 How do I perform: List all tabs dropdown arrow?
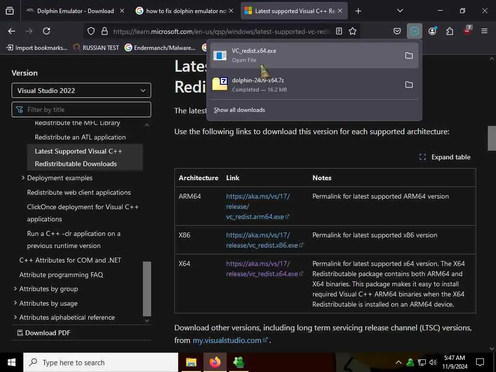pyautogui.click(x=400, y=11)
